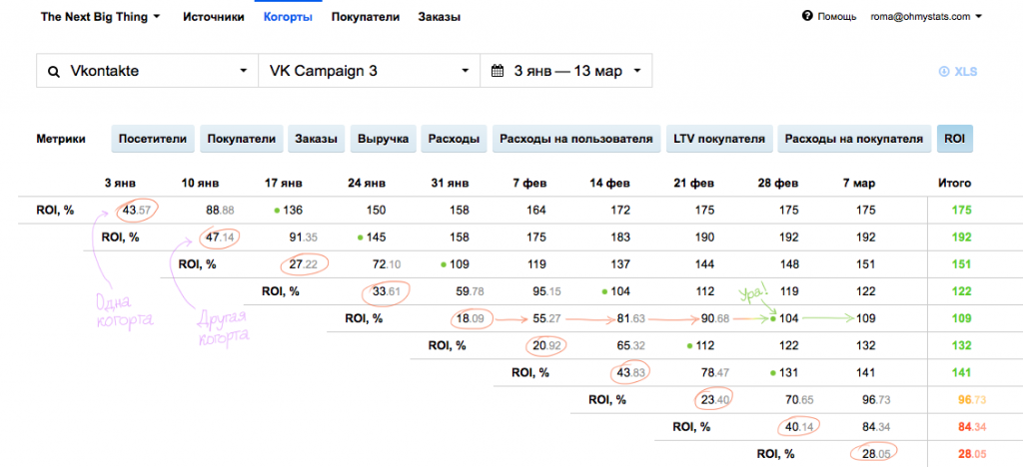Open the roma@ohmystats.com account menu
Viewport: 1023px width, 467px height.
(926, 17)
